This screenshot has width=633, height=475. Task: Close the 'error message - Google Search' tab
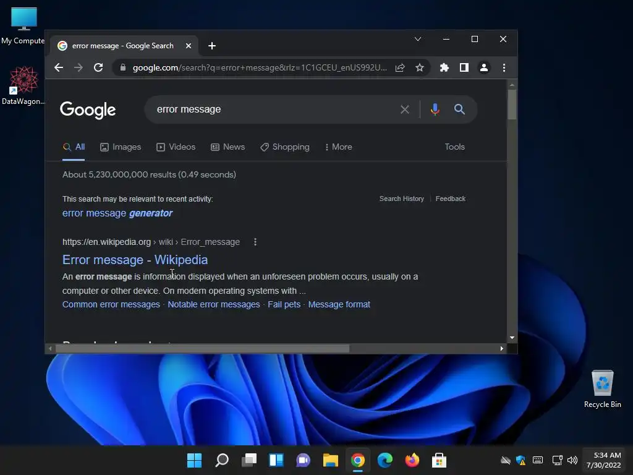[x=188, y=46]
